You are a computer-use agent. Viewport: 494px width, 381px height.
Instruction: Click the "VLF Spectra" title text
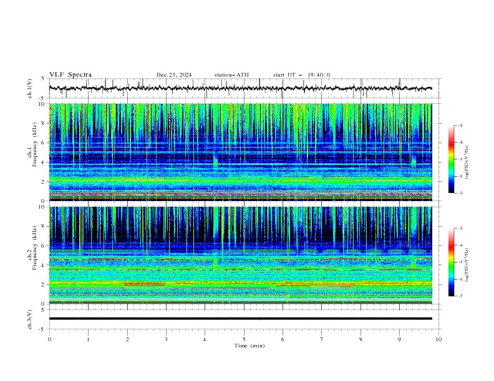70,75
